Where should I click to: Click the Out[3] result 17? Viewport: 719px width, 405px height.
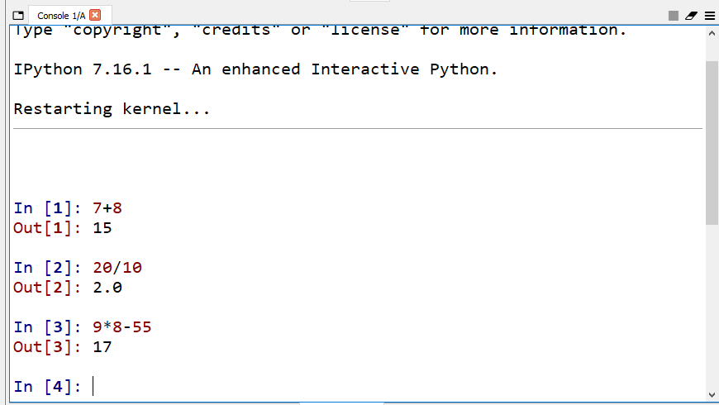click(102, 347)
